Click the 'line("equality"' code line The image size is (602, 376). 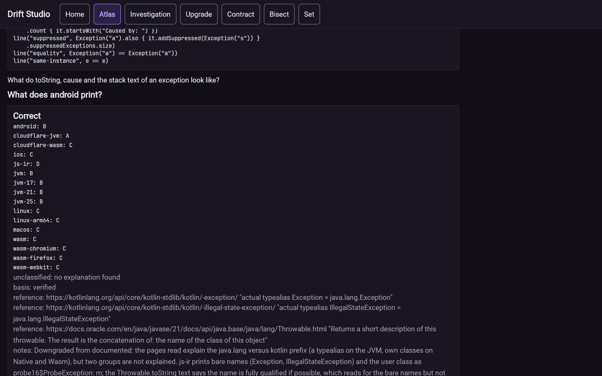click(x=95, y=53)
